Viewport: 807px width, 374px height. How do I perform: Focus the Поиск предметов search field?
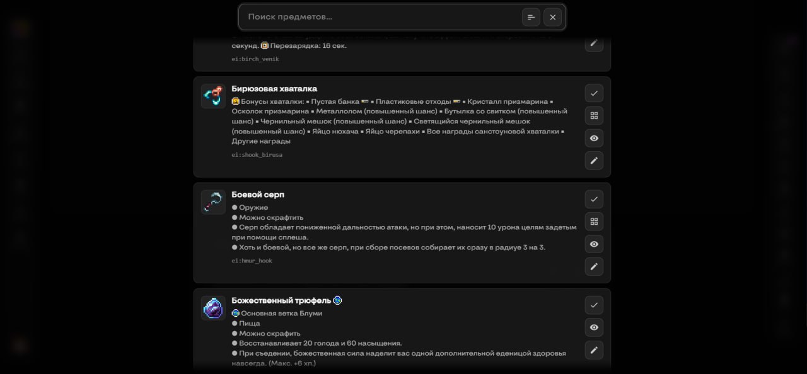(380, 17)
